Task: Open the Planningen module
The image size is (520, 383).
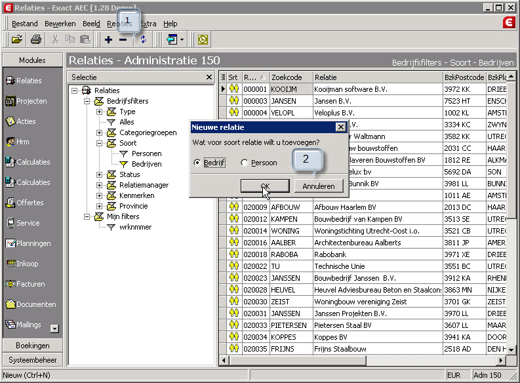Action: [28, 243]
